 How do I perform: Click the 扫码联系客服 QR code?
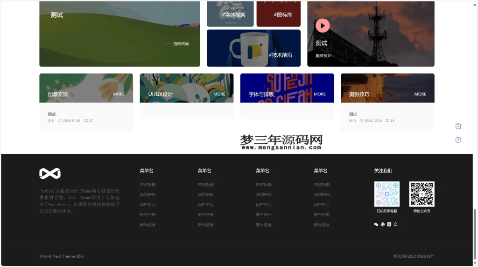[x=387, y=194]
